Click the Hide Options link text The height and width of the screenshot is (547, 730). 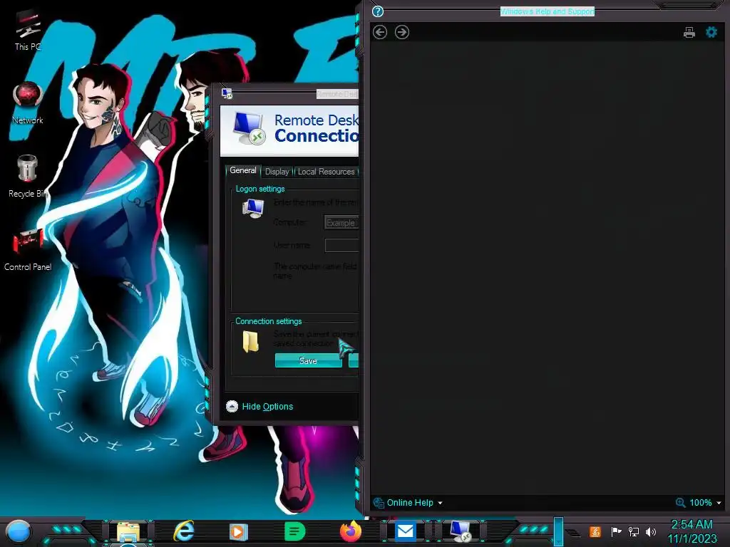[268, 407]
